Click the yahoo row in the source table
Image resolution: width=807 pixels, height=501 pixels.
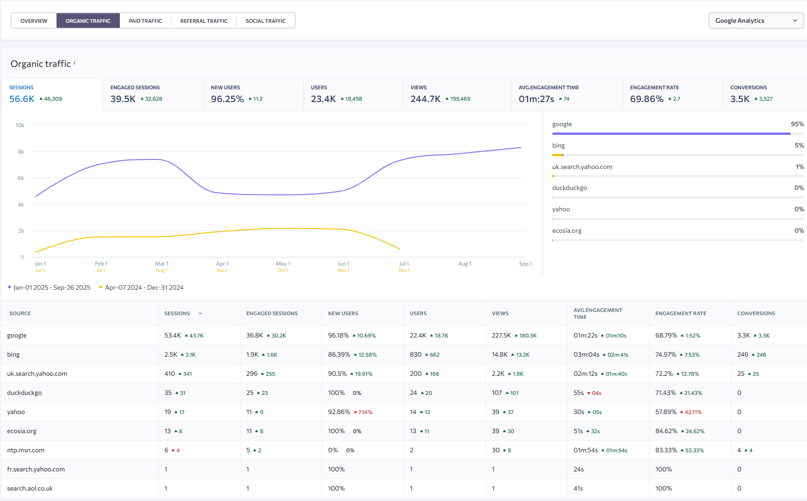click(x=404, y=412)
